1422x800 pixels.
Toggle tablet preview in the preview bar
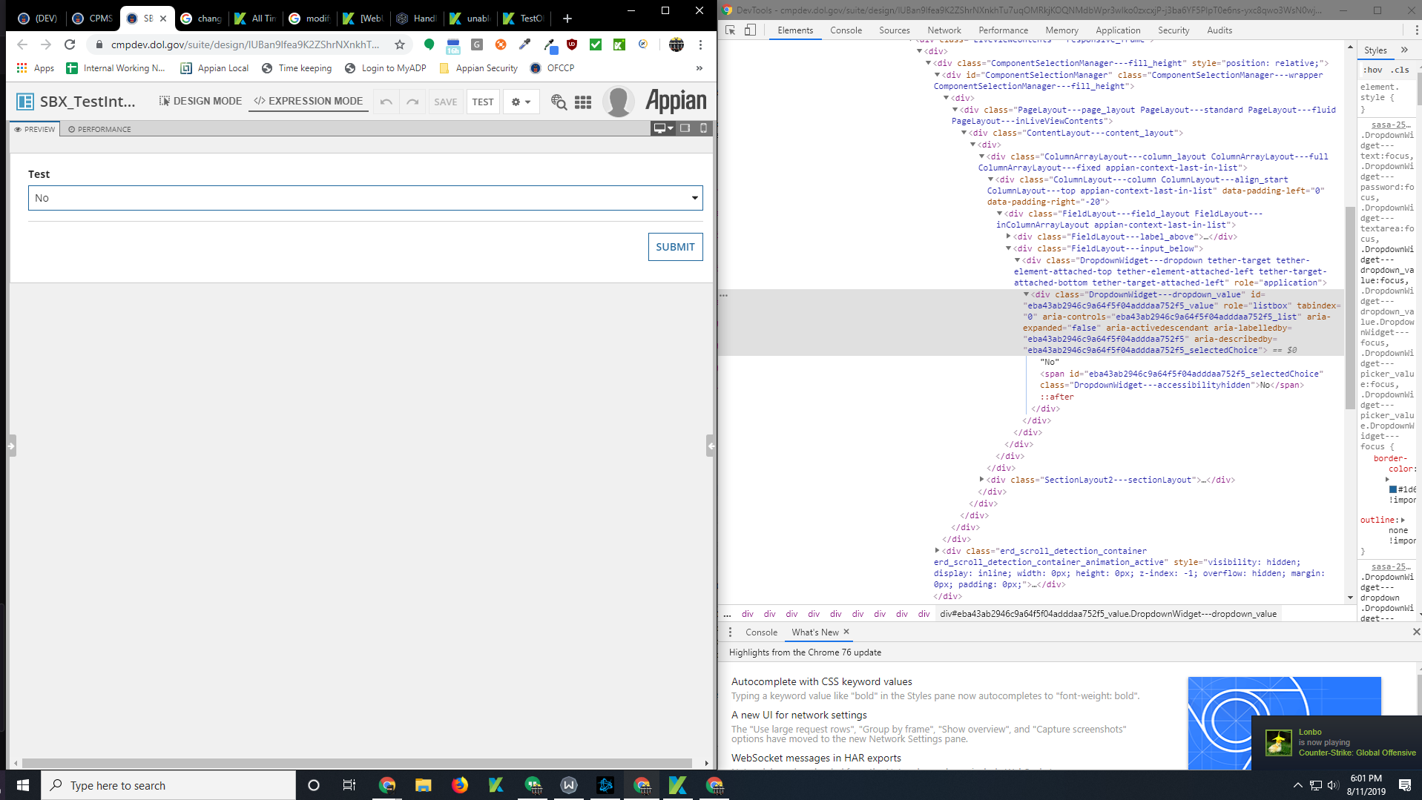point(685,128)
